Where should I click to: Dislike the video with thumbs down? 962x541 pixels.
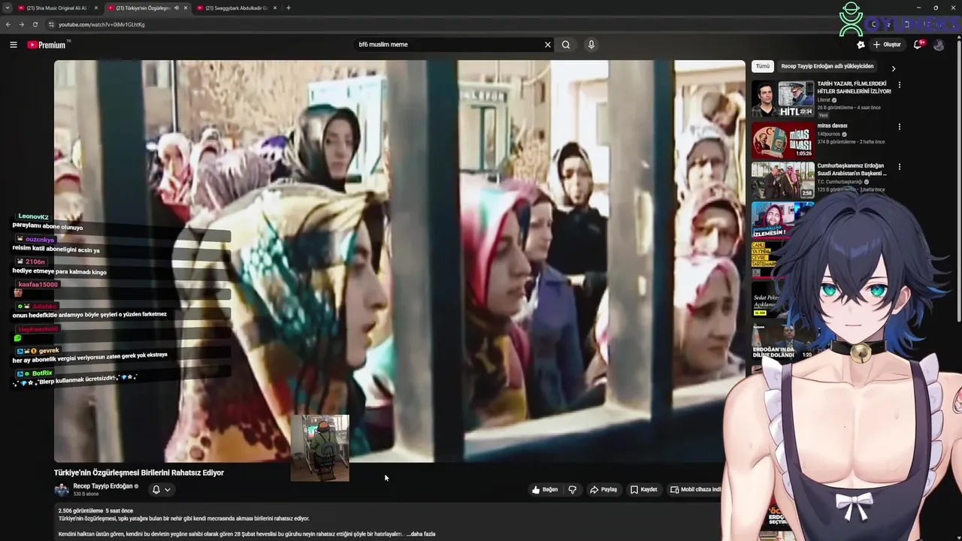coord(573,489)
